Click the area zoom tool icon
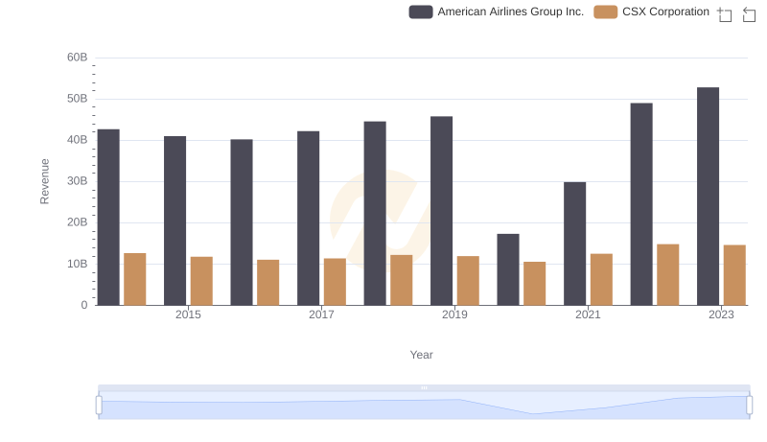 [725, 14]
